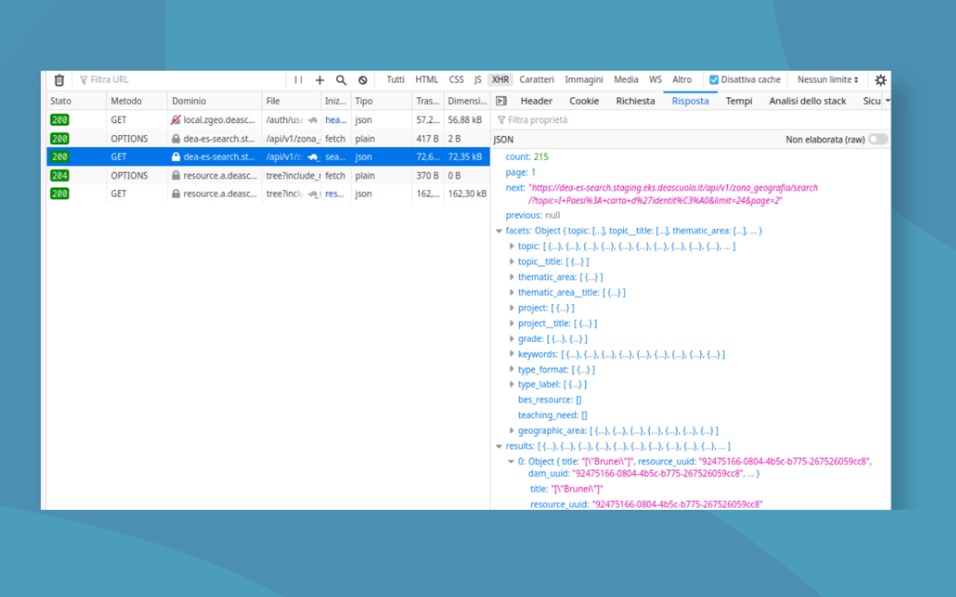Toggle the Disattiva cache checkbox
The image size is (956, 597).
pyautogui.click(x=713, y=80)
